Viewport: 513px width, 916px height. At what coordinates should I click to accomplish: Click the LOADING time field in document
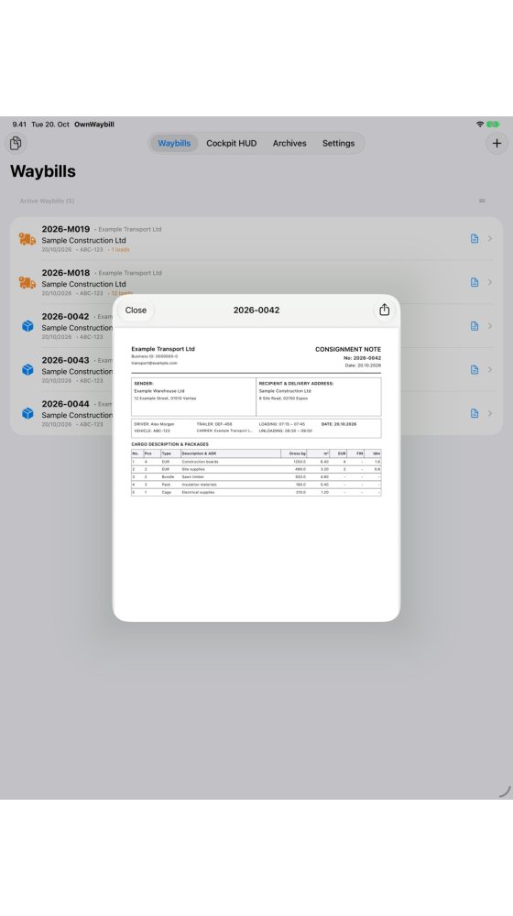click(x=281, y=424)
